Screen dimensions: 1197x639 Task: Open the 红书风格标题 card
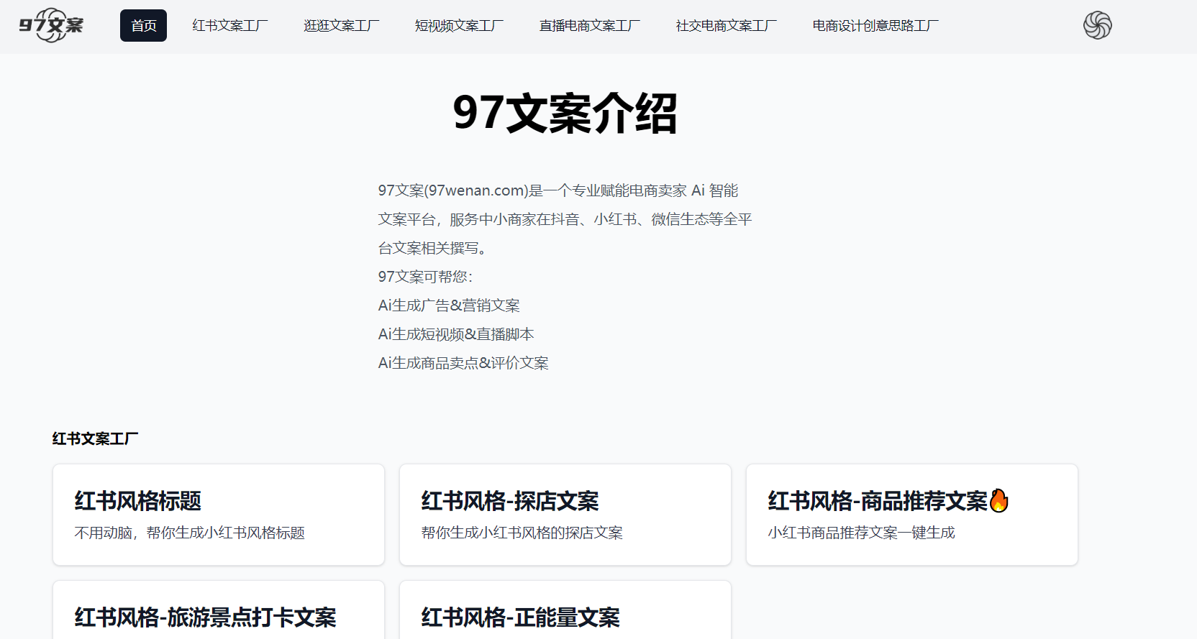[218, 515]
